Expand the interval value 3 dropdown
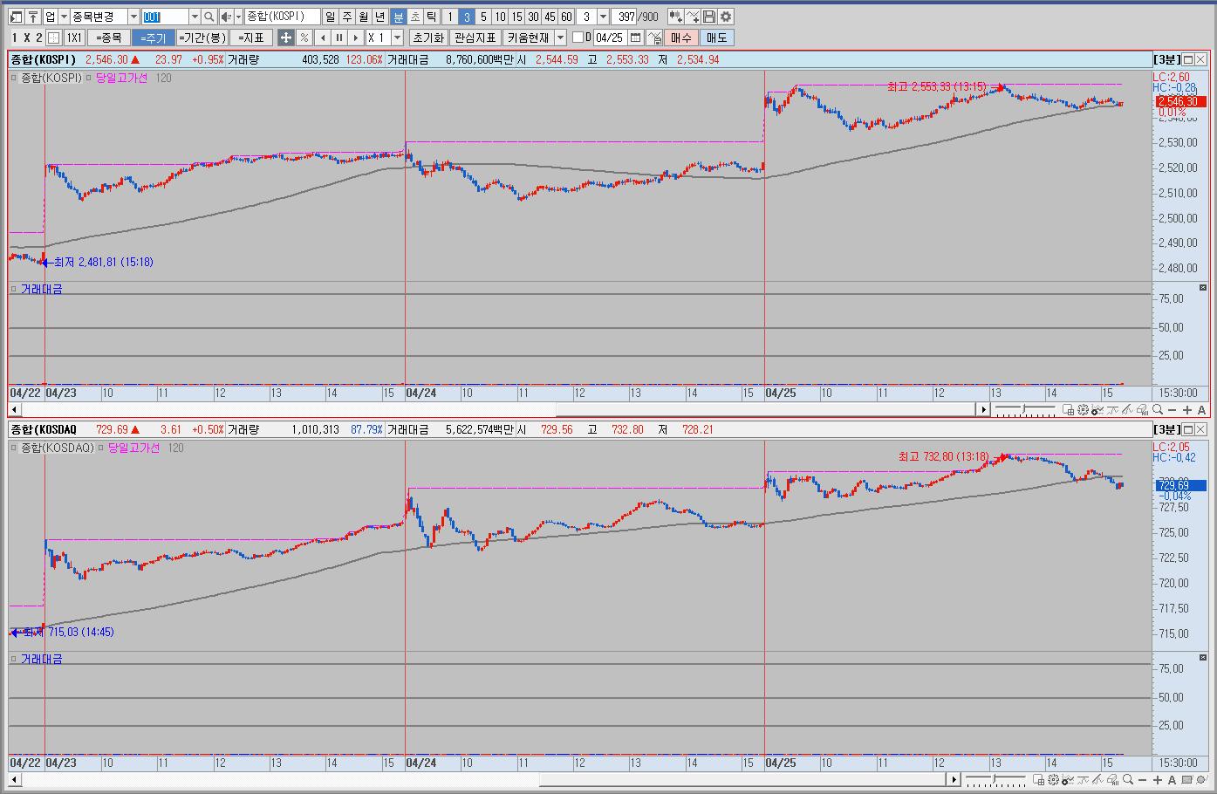Viewport: 1217px width, 794px height. (x=603, y=17)
